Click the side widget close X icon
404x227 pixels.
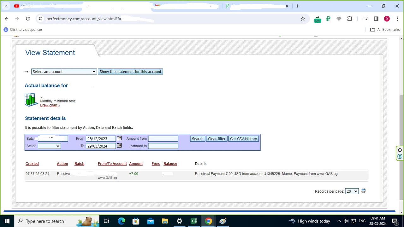[x=400, y=150]
